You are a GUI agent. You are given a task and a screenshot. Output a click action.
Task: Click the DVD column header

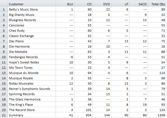[102, 4]
